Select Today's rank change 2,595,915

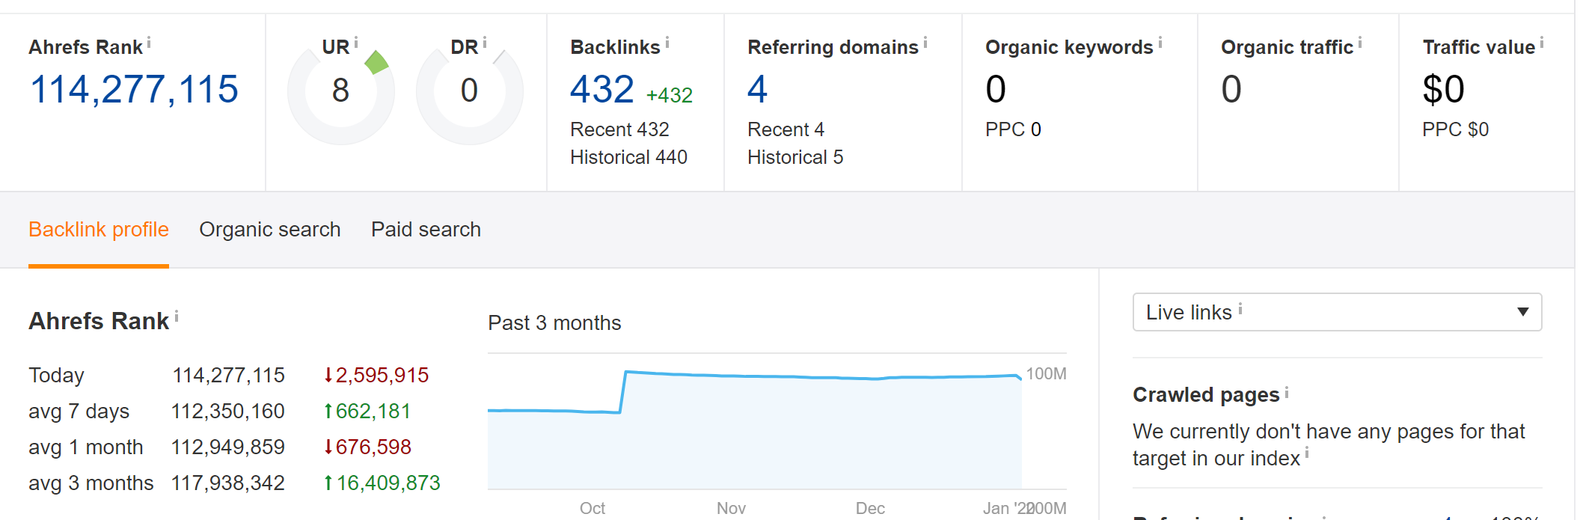tap(376, 375)
